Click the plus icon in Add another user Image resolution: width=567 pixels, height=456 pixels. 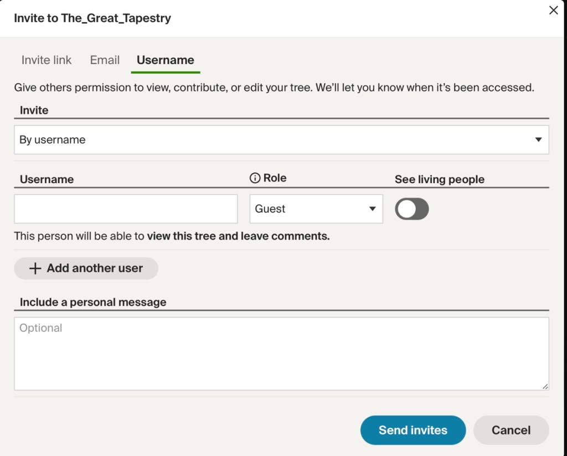(x=35, y=268)
